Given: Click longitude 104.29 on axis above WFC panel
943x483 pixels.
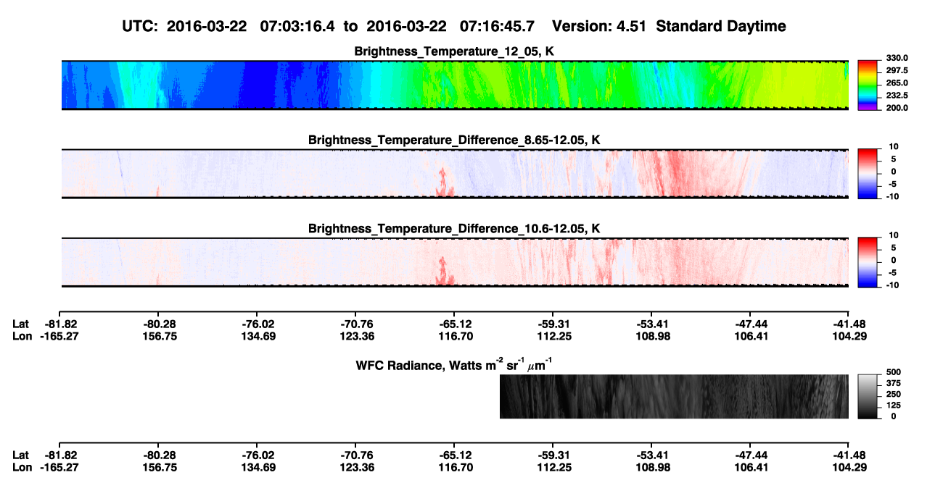Looking at the screenshot, I should tap(849, 336).
